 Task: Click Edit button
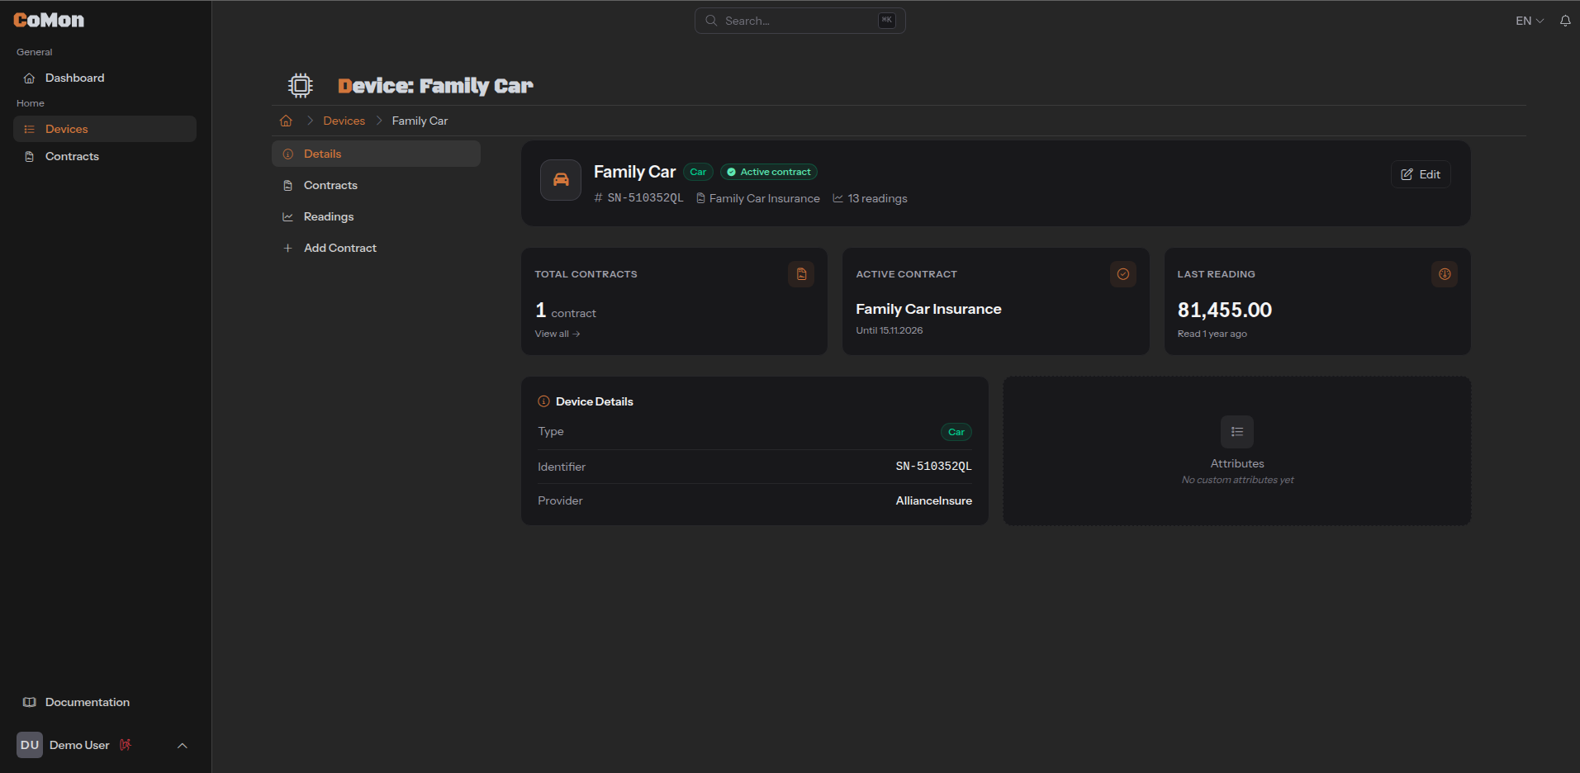click(1421, 174)
